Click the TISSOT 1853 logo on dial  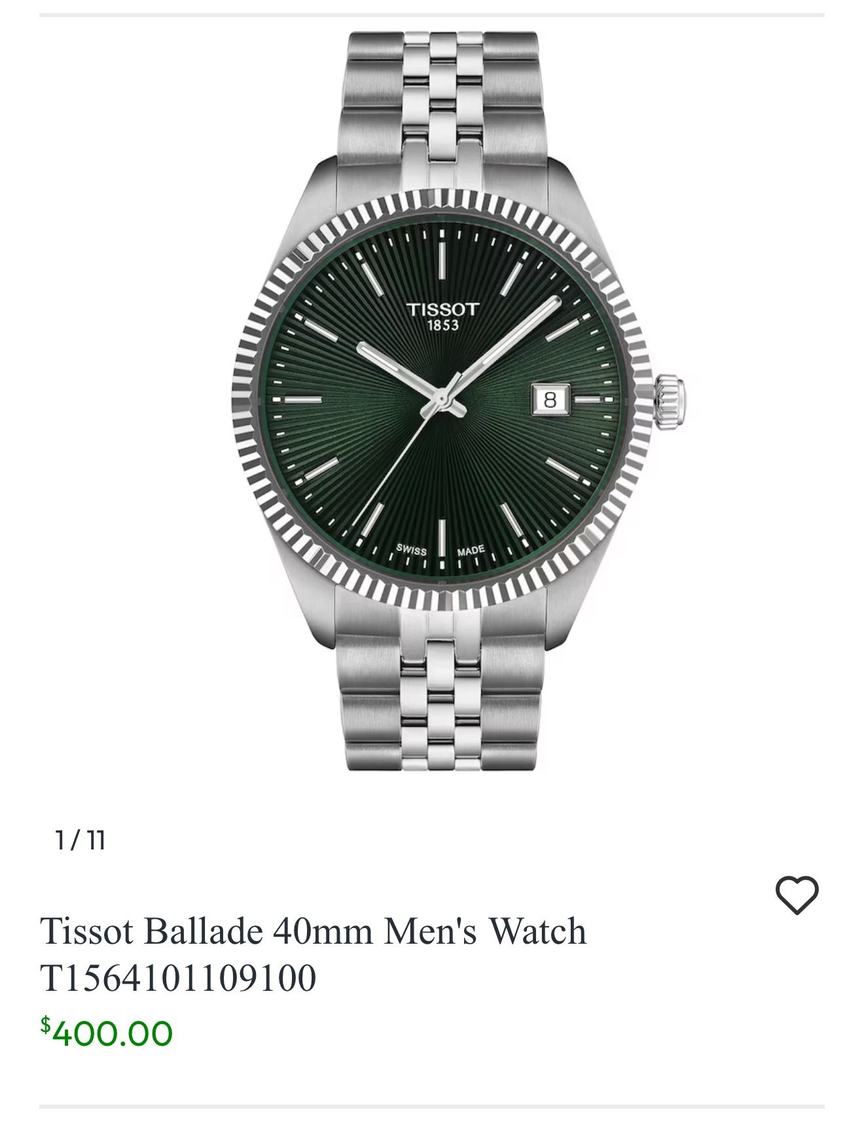click(x=443, y=316)
